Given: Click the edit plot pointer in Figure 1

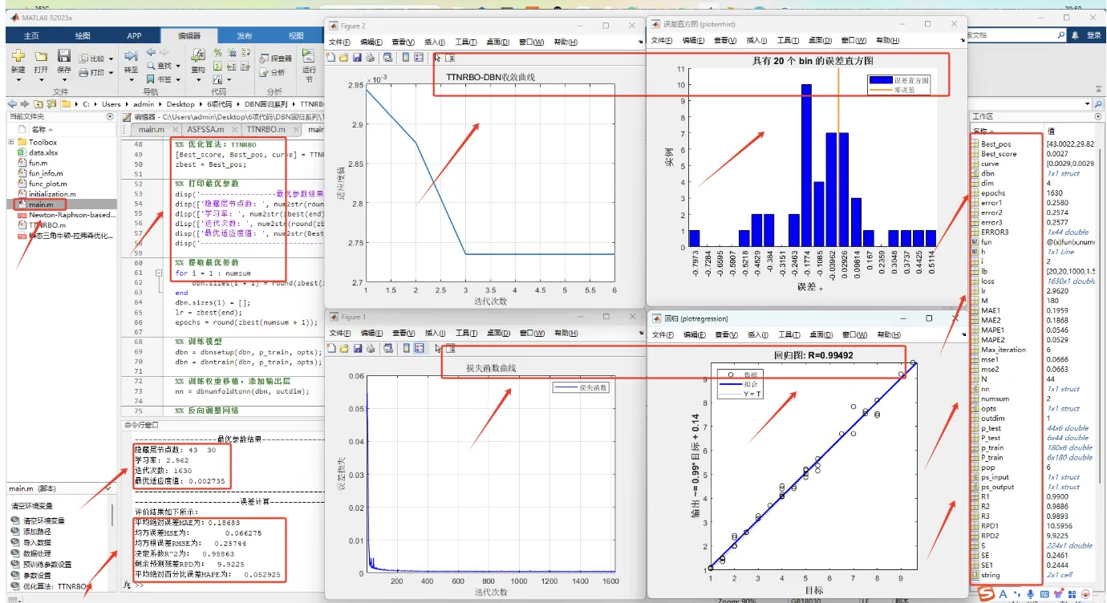Looking at the screenshot, I should [437, 348].
